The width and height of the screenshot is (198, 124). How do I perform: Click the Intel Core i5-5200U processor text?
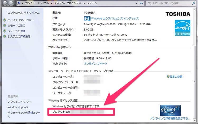(117, 24)
